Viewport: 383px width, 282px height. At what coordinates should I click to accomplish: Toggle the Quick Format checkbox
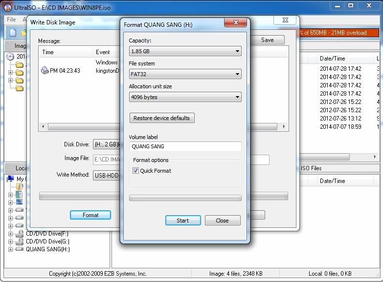click(x=135, y=171)
